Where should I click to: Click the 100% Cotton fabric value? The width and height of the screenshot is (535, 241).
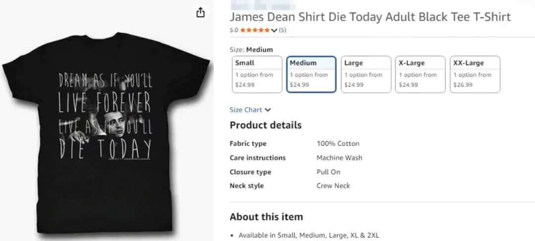click(338, 144)
